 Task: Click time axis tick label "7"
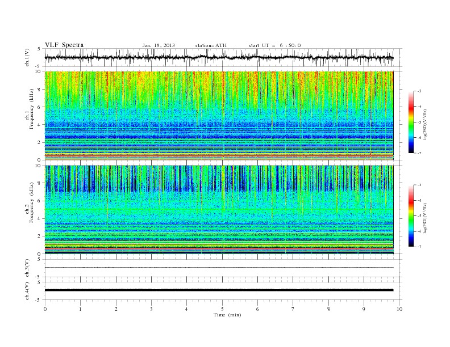[x=293, y=309]
